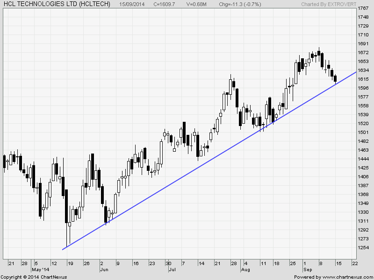Click the Aug month marker on date axis
This screenshot has width=374, height=280.
point(246,270)
